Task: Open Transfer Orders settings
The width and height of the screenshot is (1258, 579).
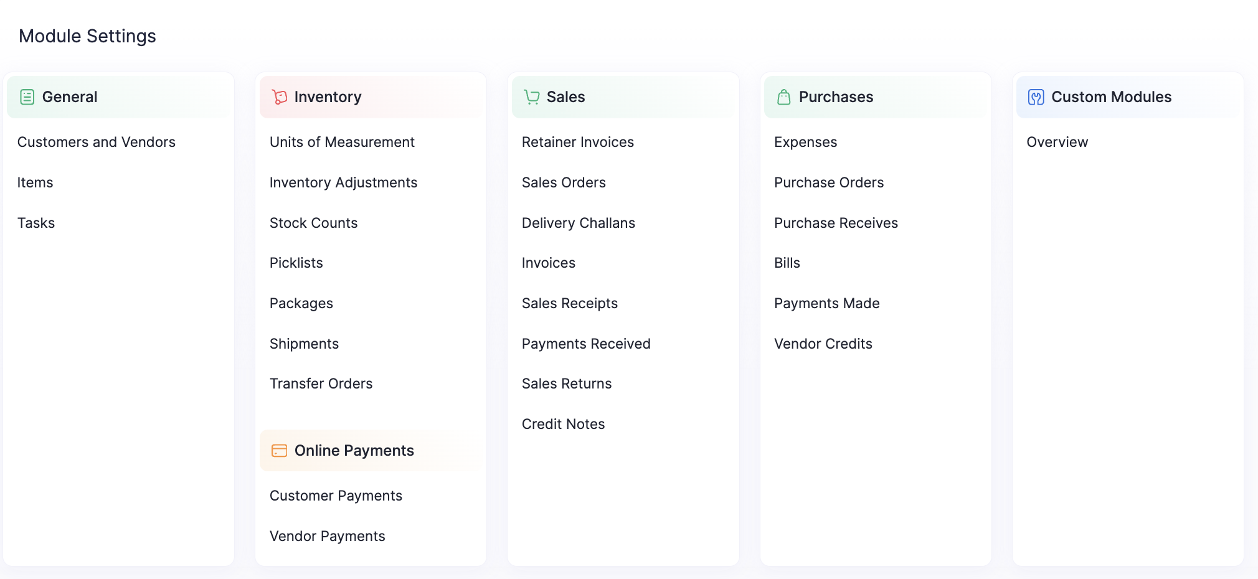Action: [x=321, y=384]
